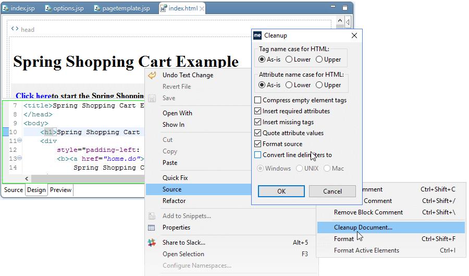The height and width of the screenshot is (276, 469).
Task: Open the Source submenu
Action: 199,189
